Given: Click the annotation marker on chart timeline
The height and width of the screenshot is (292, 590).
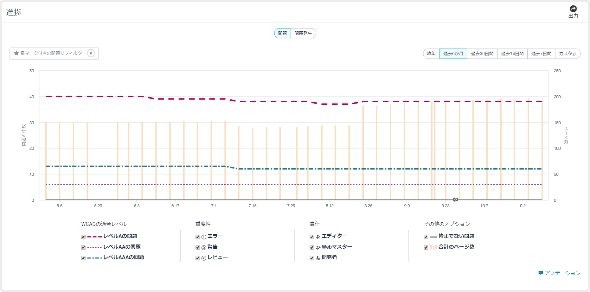Looking at the screenshot, I should coord(455,200).
